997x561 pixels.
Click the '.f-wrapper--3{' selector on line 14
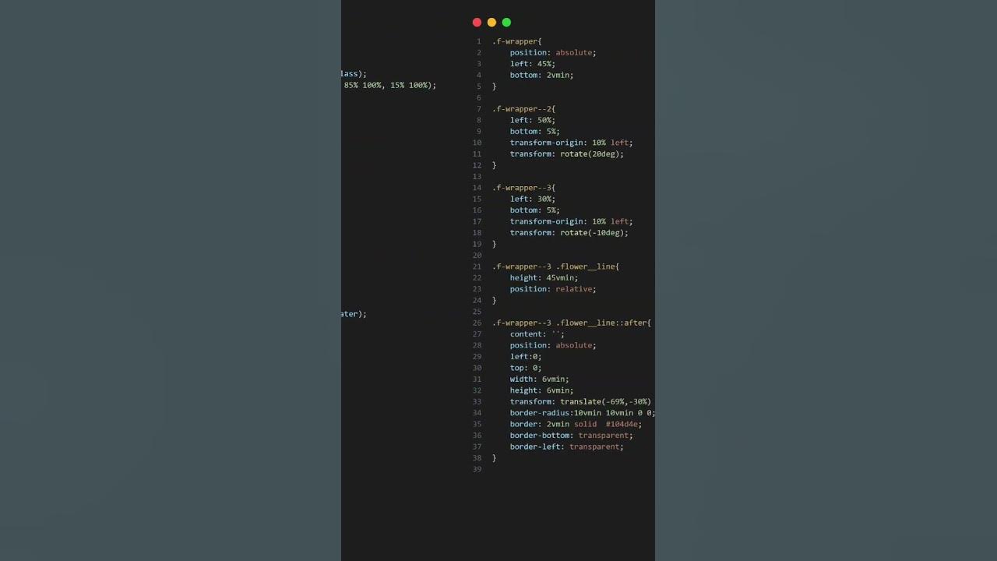(x=523, y=188)
